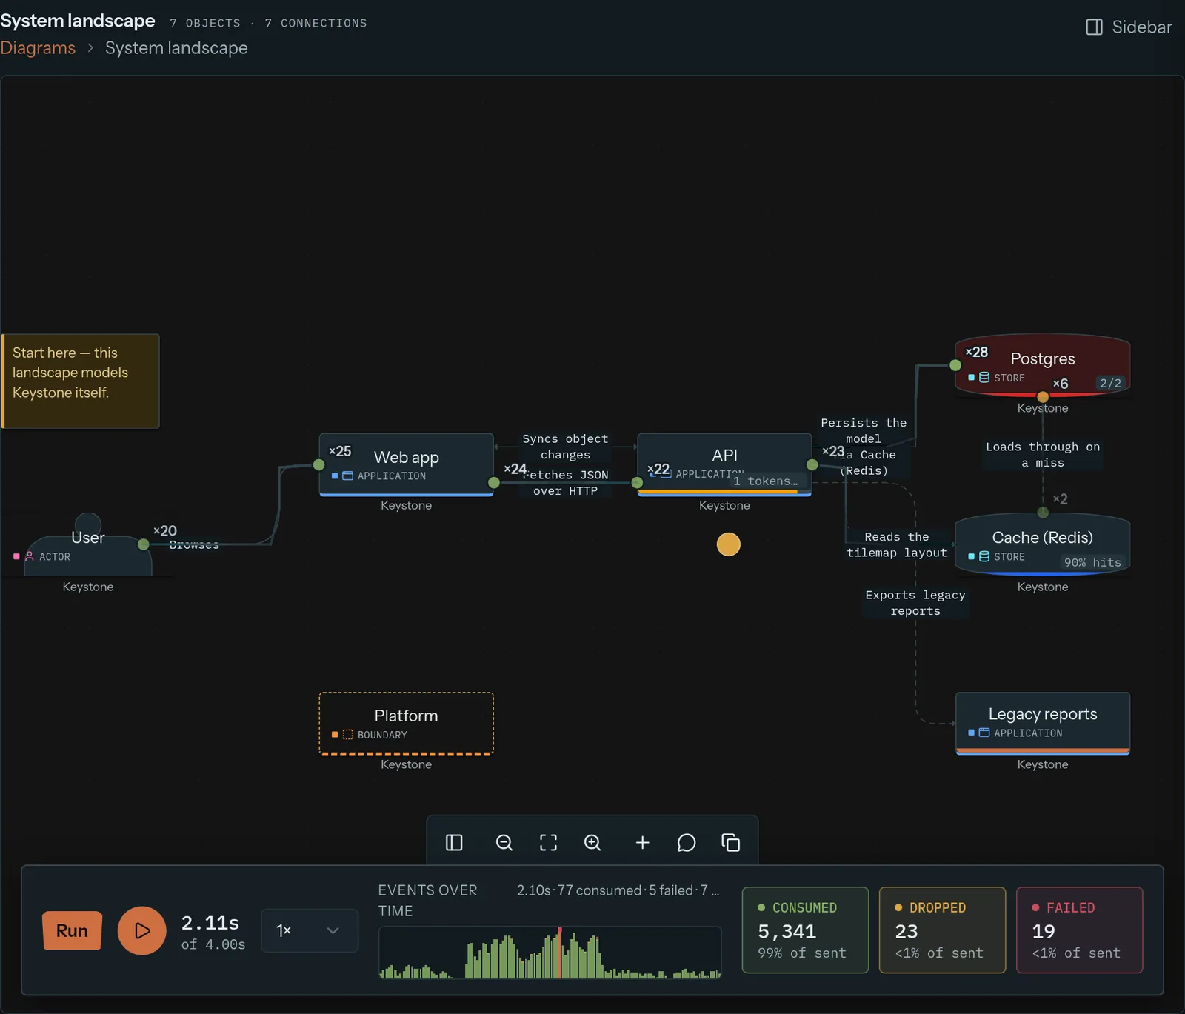This screenshot has height=1014, width=1185.
Task: Click the "90% hits" badge on Cache
Action: pyautogui.click(x=1092, y=562)
